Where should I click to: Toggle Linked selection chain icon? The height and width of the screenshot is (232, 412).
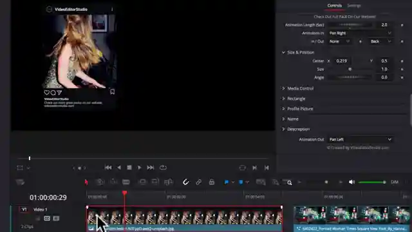[x=199, y=182]
